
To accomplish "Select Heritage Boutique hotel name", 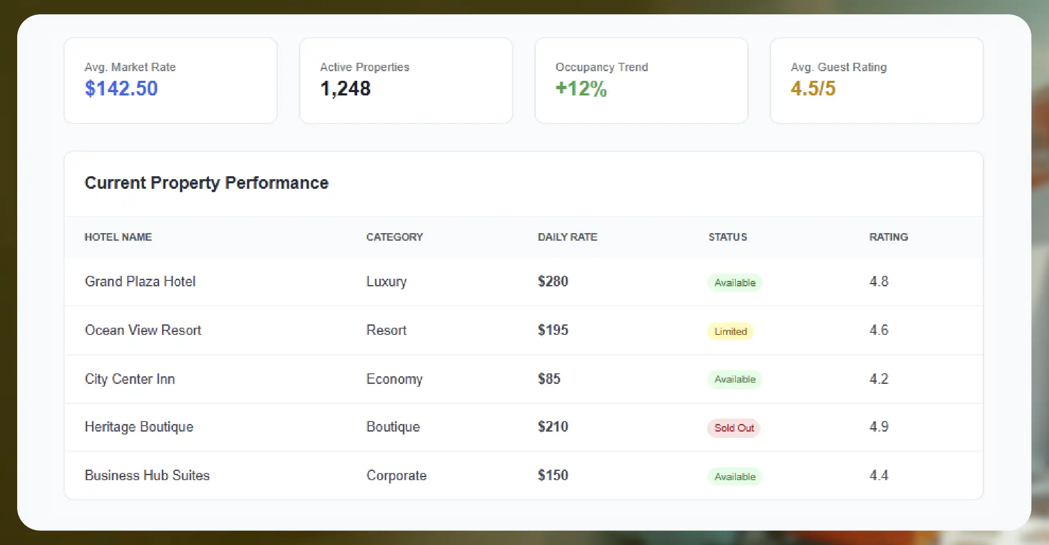I will point(139,427).
